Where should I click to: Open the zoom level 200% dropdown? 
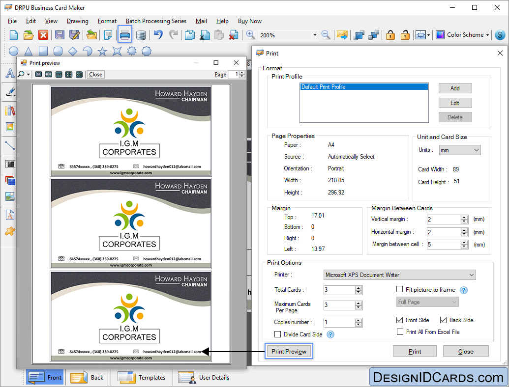pos(315,35)
